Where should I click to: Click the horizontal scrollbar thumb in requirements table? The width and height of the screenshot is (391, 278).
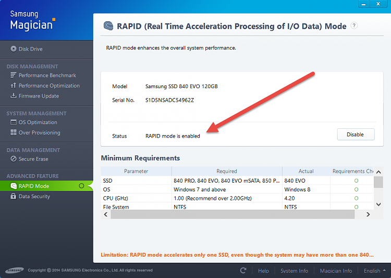[x=233, y=214]
